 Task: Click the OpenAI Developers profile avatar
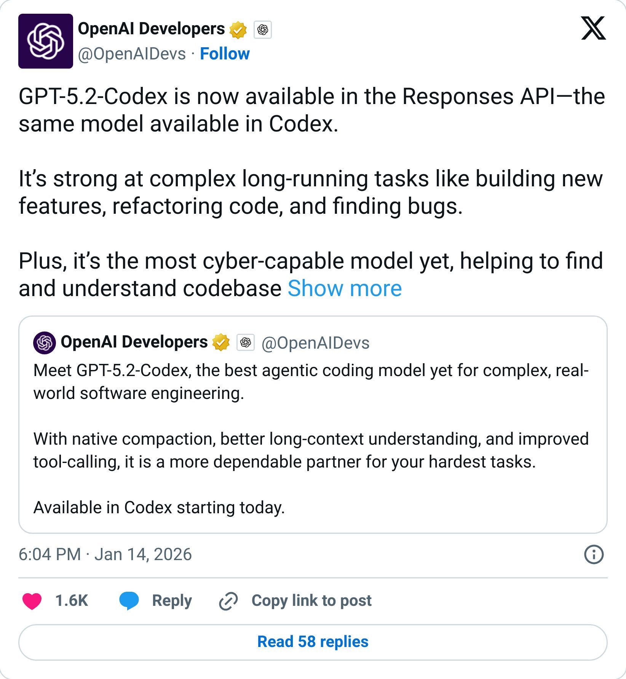tap(45, 41)
